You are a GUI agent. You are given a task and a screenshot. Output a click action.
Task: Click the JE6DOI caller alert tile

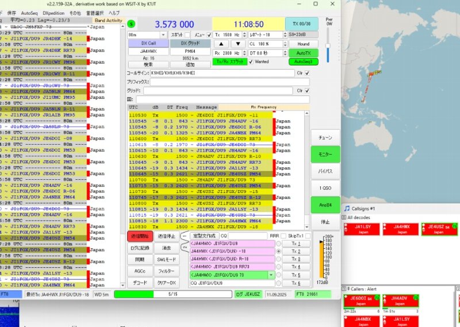(362, 301)
